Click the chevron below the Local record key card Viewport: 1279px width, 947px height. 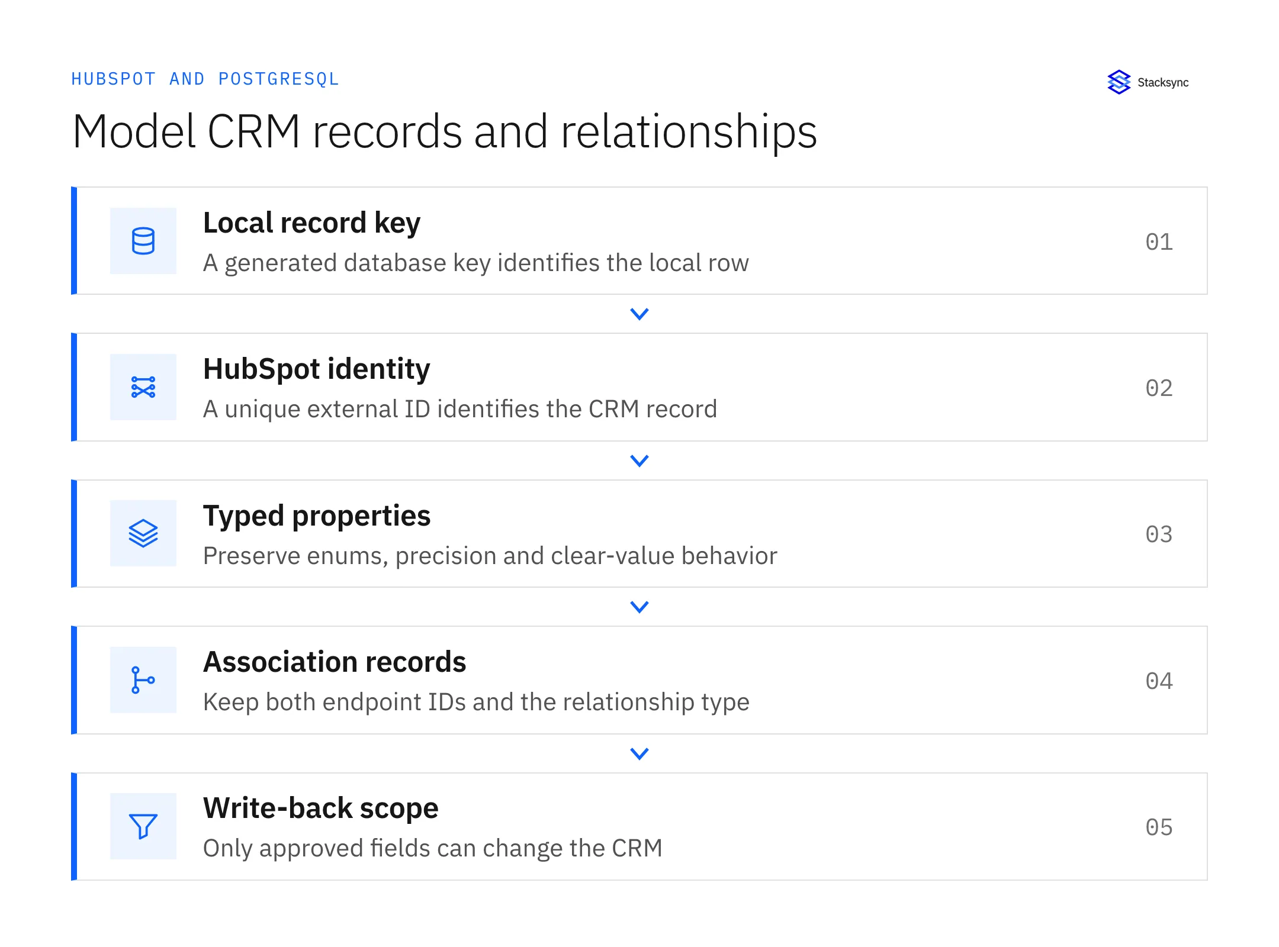pyautogui.click(x=639, y=314)
